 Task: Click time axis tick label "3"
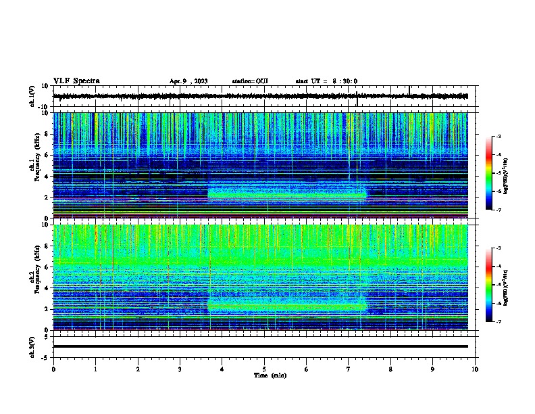click(x=180, y=369)
